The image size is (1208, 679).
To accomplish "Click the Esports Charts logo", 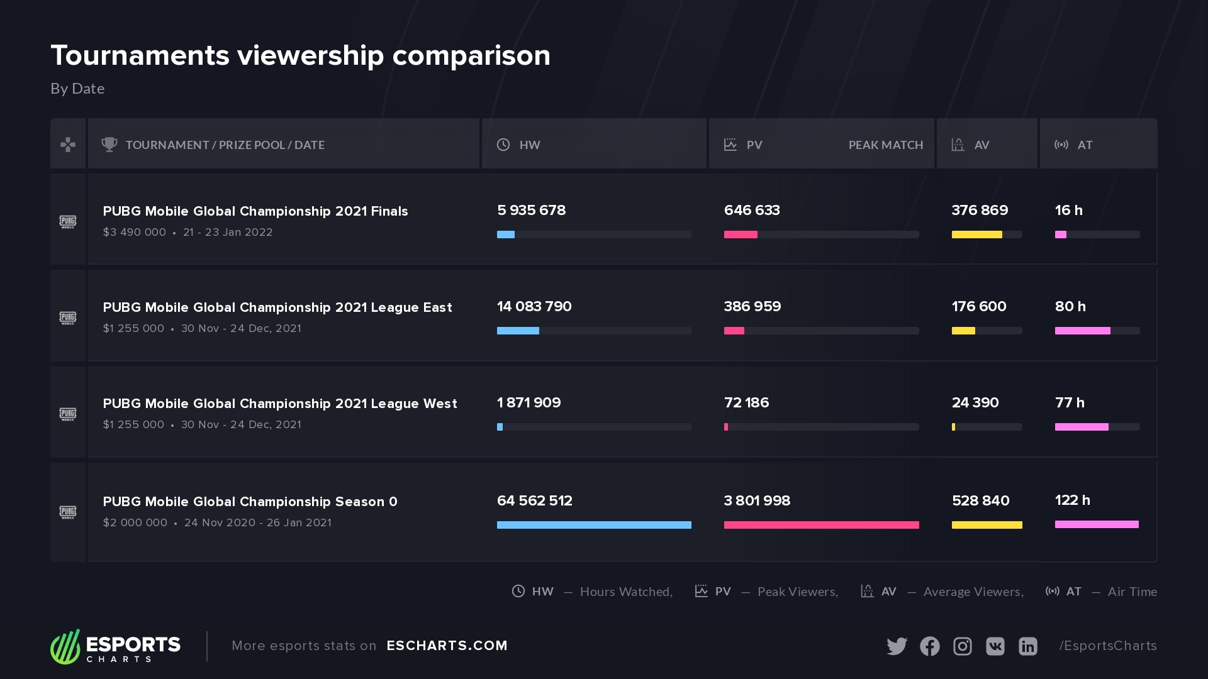I will [116, 646].
